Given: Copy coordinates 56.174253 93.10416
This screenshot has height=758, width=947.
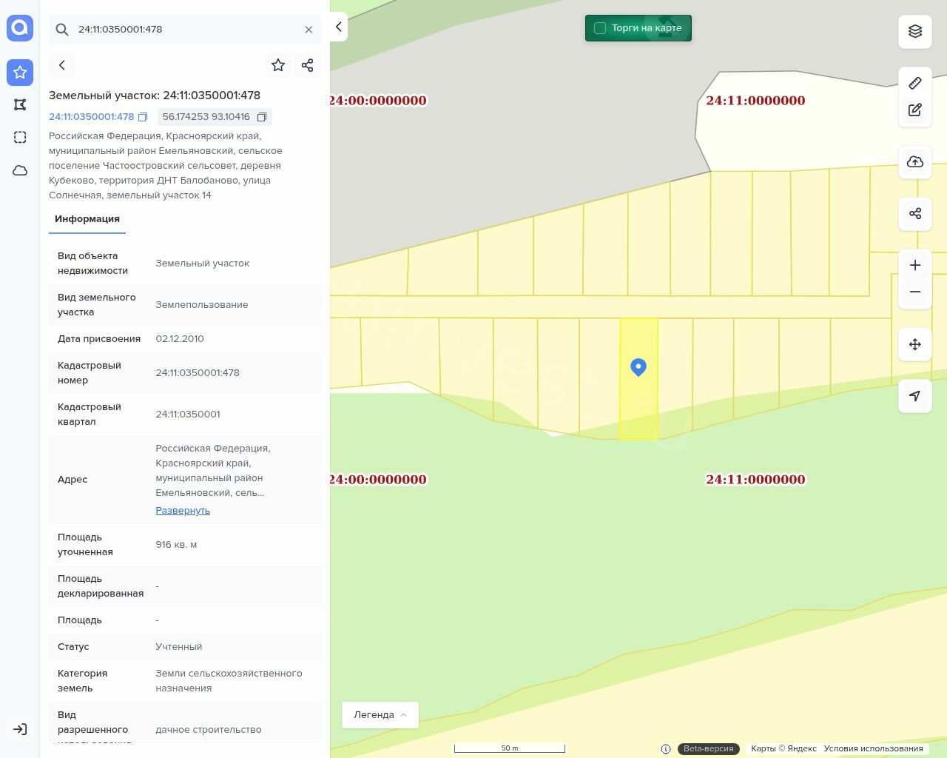Looking at the screenshot, I should coord(262,117).
